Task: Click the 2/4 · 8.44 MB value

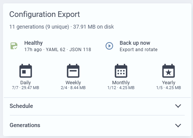Action: pos(73,88)
